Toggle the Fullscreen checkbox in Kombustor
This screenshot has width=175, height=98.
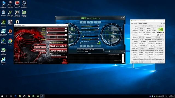click(x=47, y=33)
